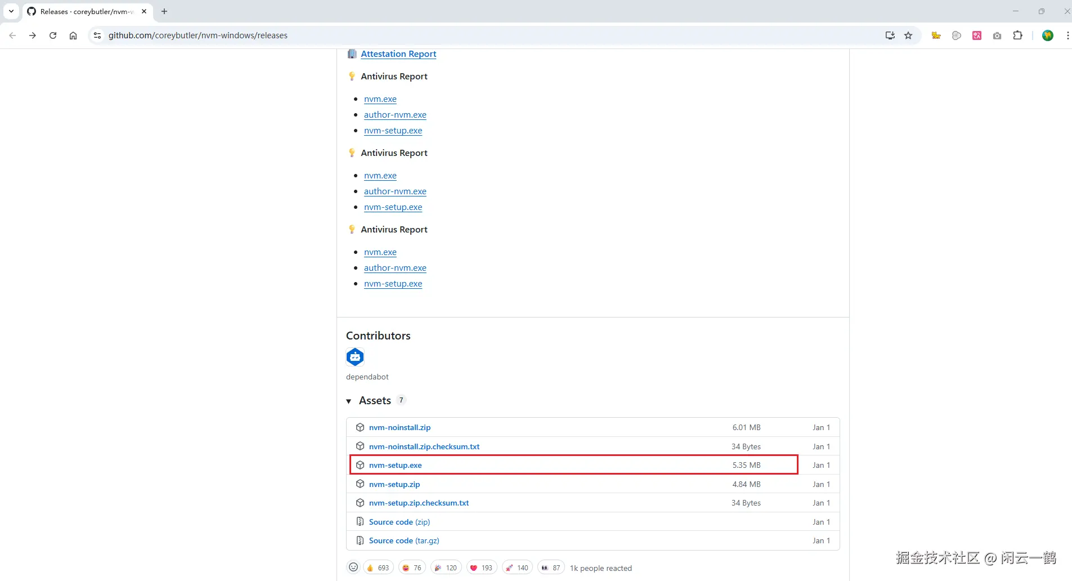Toggle the hooray reaction with 120

point(446,567)
